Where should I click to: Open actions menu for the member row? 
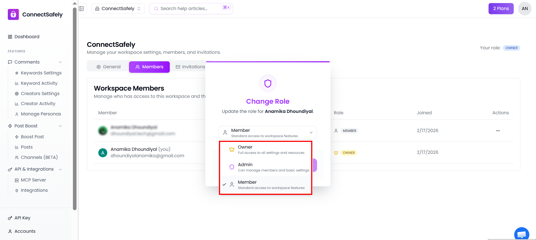pyautogui.click(x=498, y=131)
